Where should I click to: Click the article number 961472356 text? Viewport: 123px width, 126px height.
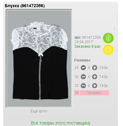pyautogui.click(x=91, y=37)
